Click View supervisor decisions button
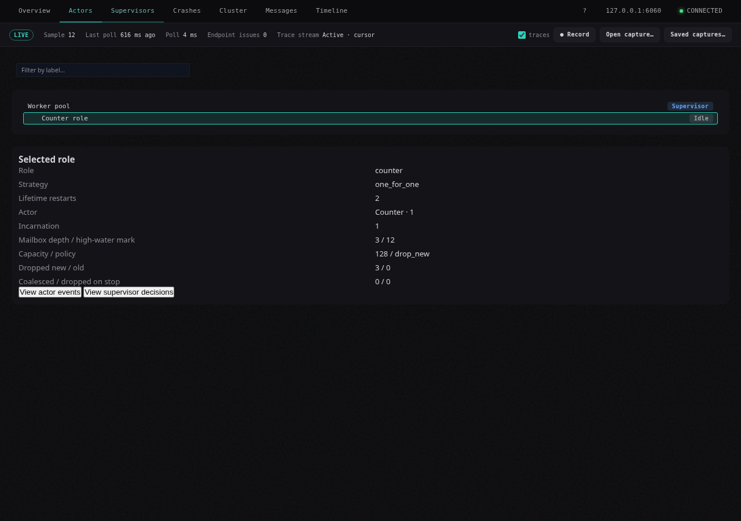This screenshot has width=741, height=521. [129, 292]
